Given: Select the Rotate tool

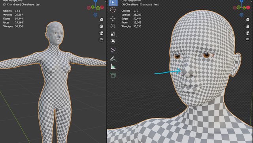Looking at the screenshot, I should pos(113,26).
